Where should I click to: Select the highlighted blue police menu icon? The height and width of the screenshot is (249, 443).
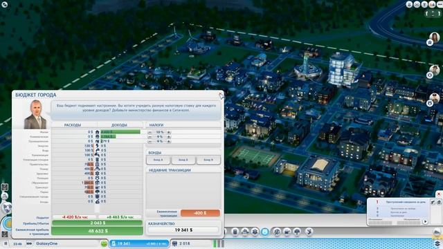point(264,232)
